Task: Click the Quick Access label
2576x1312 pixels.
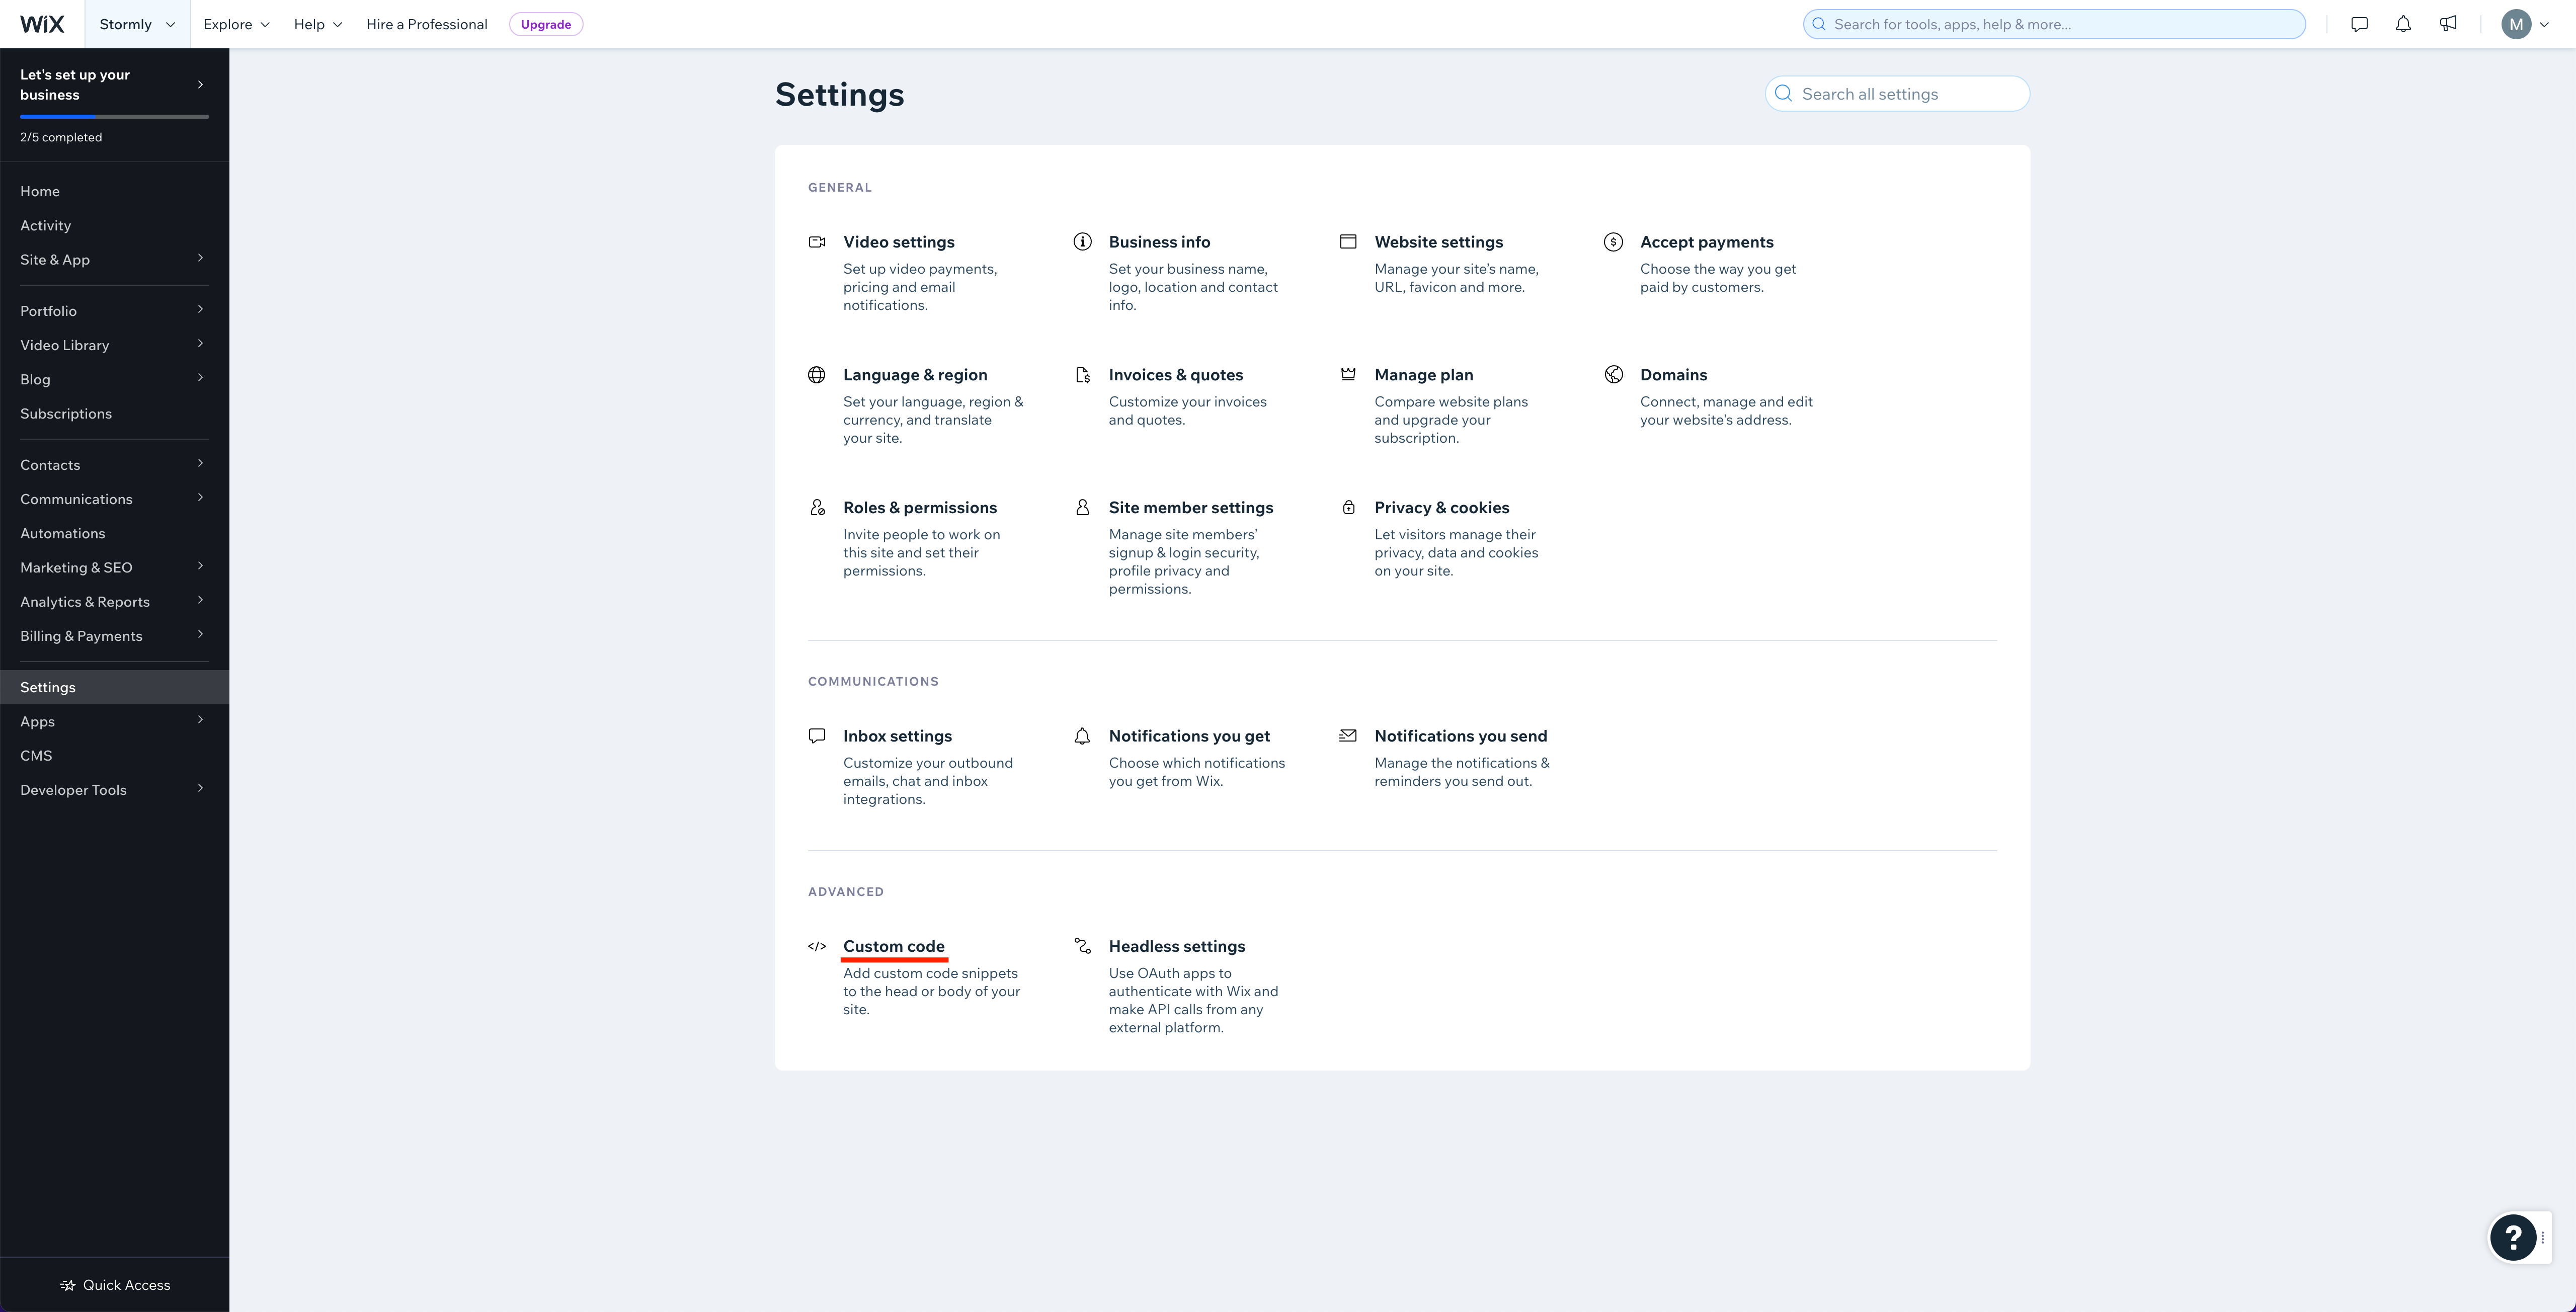Action: click(127, 1285)
